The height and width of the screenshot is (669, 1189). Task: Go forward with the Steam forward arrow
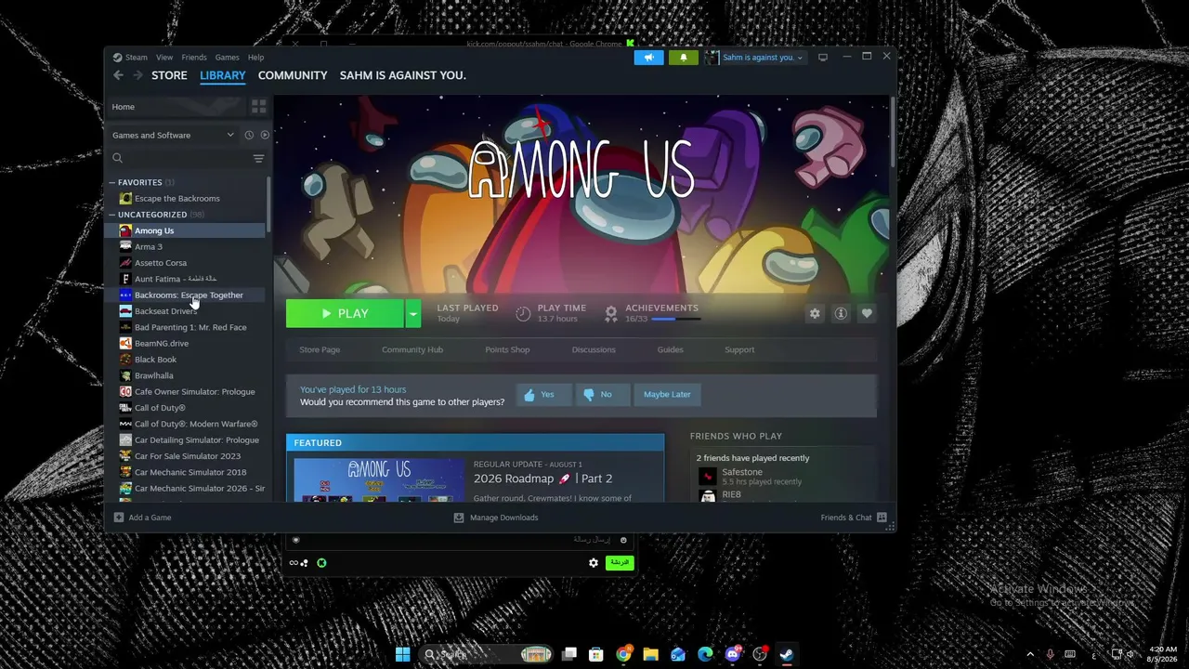click(x=139, y=75)
